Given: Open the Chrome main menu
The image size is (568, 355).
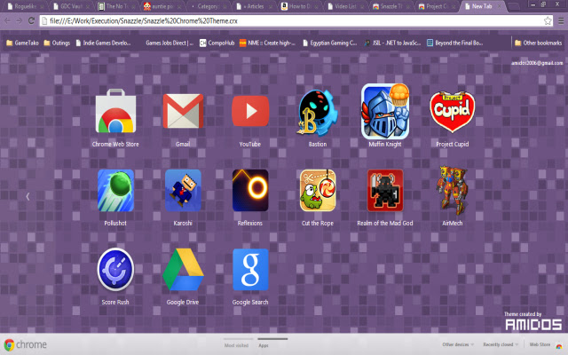Looking at the screenshot, I should coord(561,21).
